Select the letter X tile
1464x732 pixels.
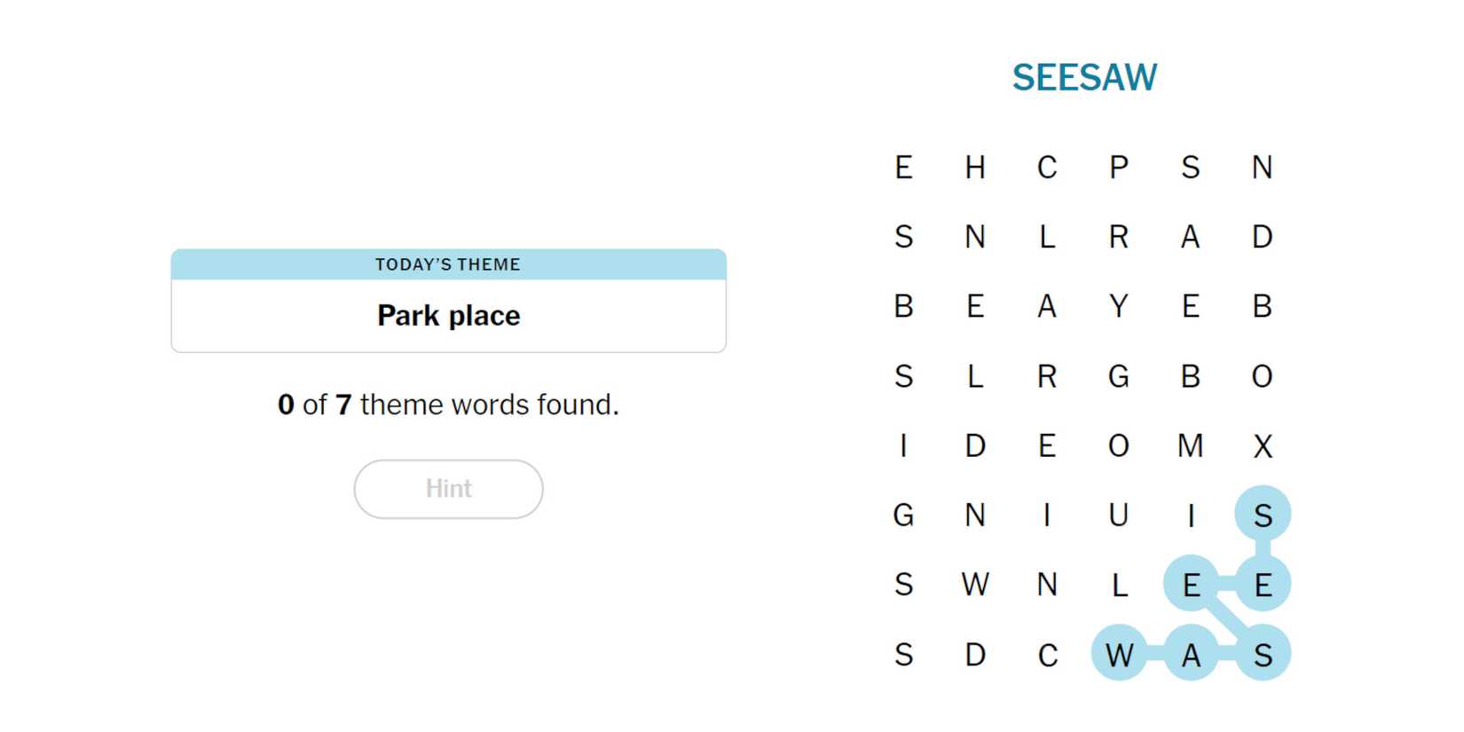click(x=1262, y=445)
